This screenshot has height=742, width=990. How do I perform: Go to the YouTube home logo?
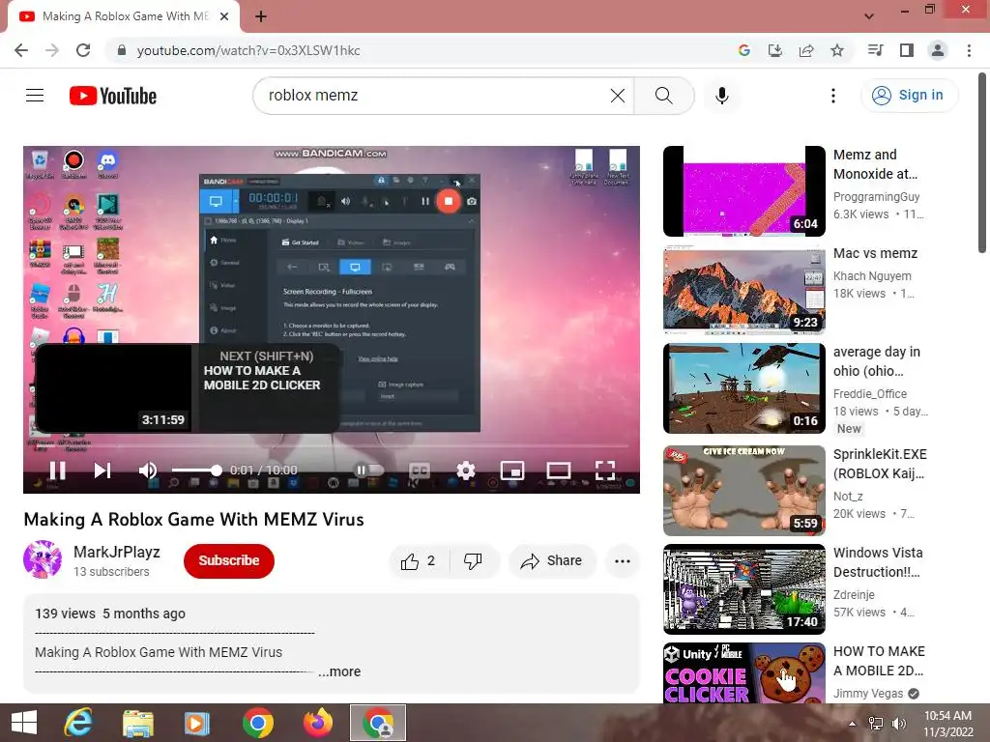(x=113, y=96)
